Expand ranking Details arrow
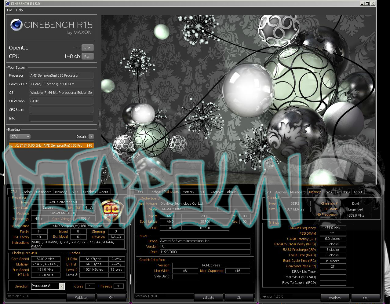The width and height of the screenshot is (390, 304). [91, 137]
